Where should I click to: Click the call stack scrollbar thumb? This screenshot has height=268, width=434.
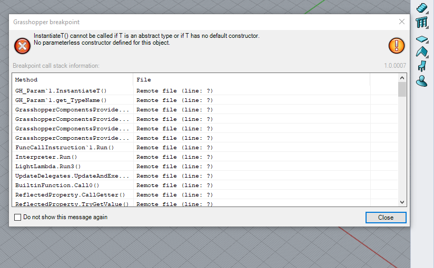(x=402, y=89)
